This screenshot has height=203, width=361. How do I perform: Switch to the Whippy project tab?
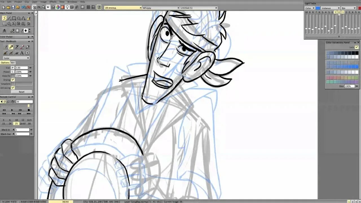(161, 8)
